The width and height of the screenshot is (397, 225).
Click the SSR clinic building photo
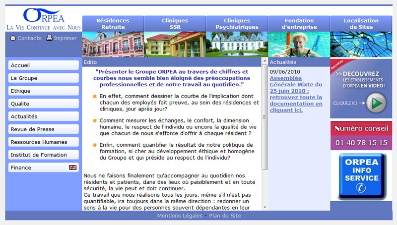coord(175,44)
